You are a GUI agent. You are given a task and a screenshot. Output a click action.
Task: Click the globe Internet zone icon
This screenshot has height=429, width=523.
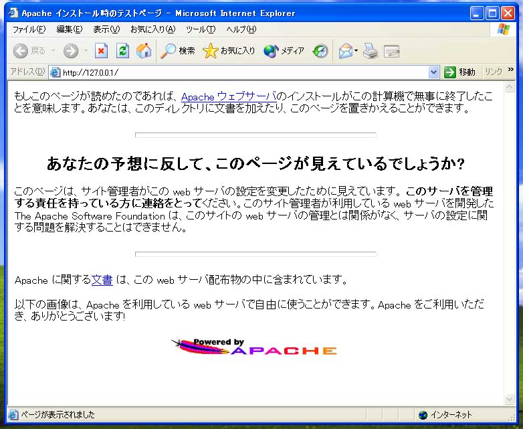point(423,415)
